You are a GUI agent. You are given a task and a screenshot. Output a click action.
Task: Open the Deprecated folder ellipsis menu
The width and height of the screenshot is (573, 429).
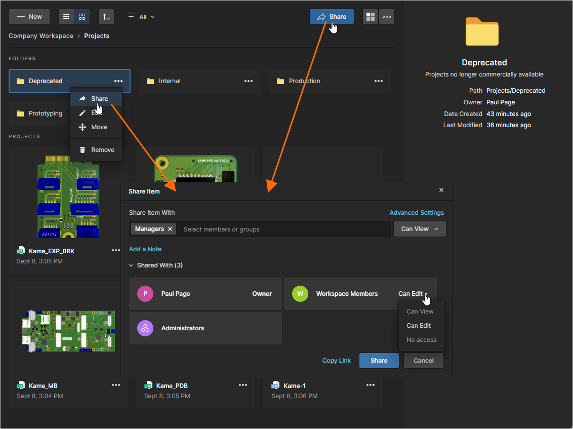tap(118, 81)
